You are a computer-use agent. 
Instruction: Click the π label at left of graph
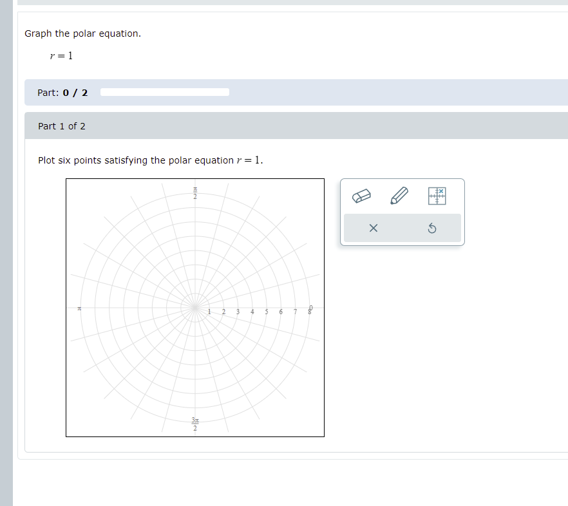click(79, 308)
